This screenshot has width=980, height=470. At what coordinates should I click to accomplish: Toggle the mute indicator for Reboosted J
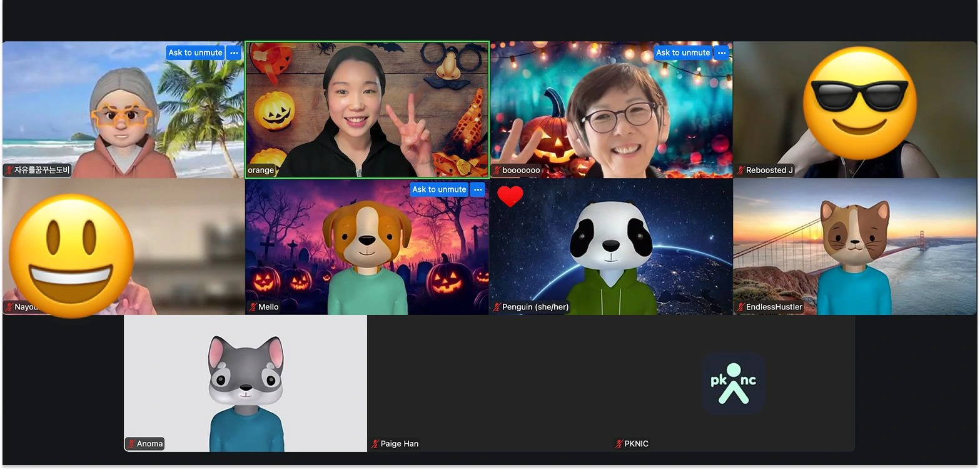pyautogui.click(x=741, y=169)
